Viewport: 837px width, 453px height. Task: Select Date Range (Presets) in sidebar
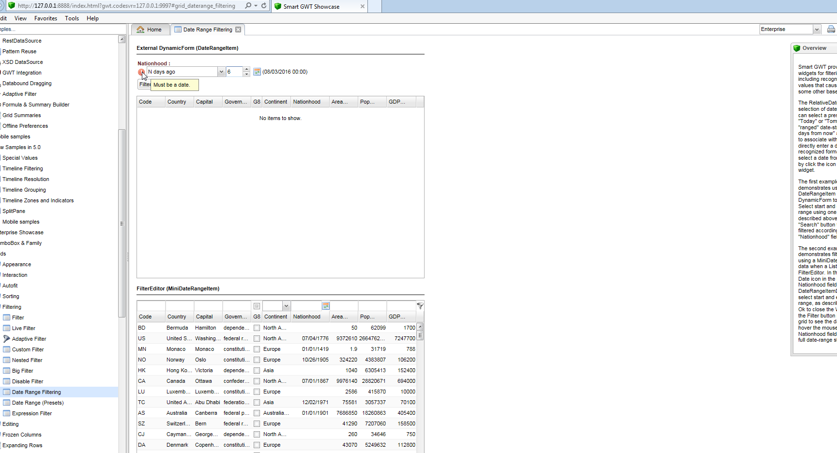(38, 403)
